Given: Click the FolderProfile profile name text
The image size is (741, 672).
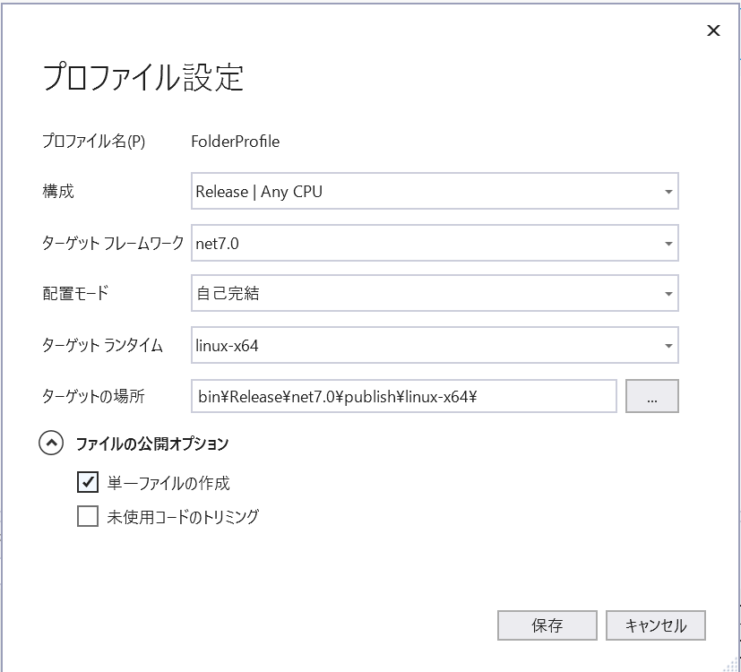Looking at the screenshot, I should (x=236, y=142).
